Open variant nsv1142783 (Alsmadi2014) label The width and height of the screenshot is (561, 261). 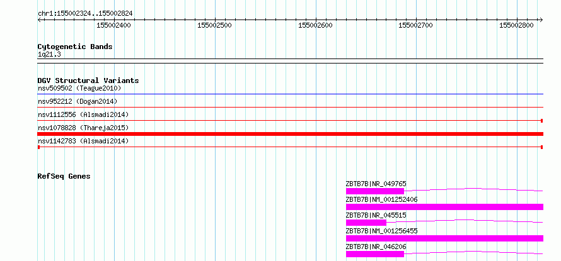pyautogui.click(x=83, y=141)
